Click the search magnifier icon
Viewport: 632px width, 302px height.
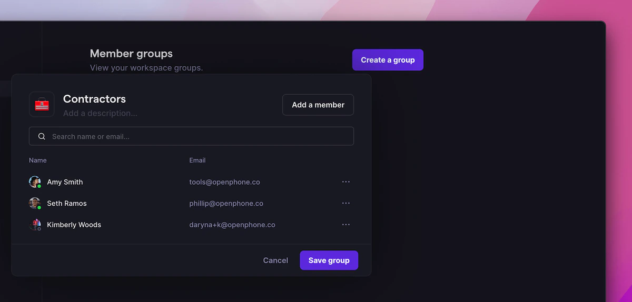[x=42, y=136]
